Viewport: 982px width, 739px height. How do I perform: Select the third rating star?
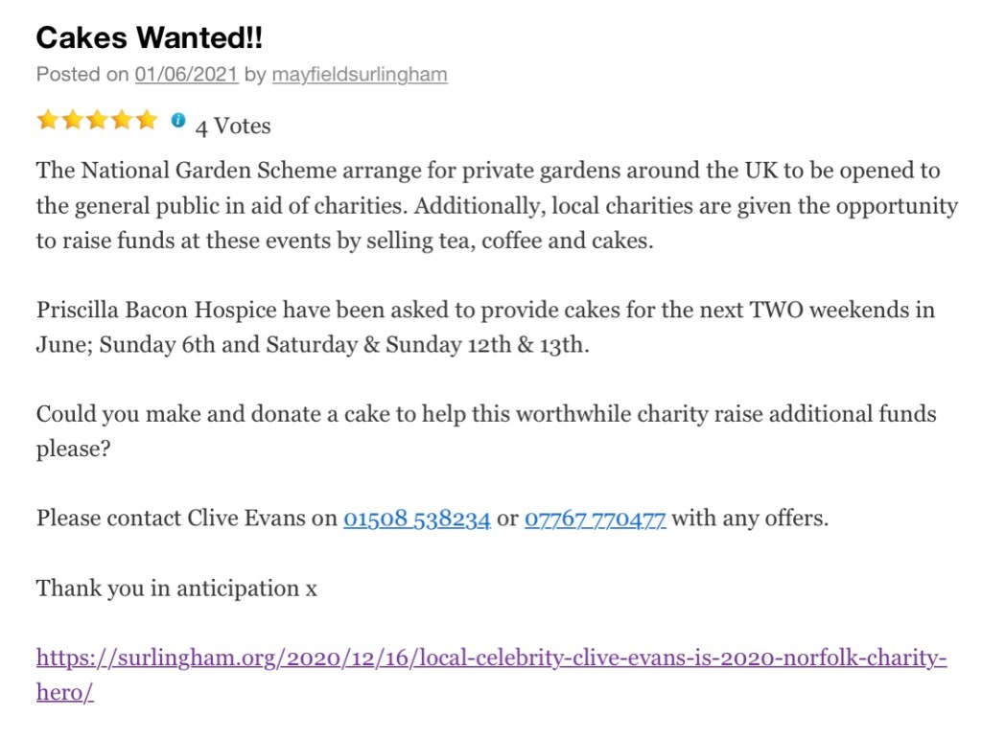click(x=97, y=121)
